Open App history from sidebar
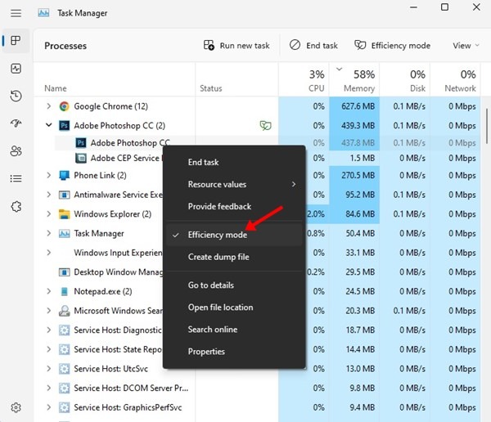This screenshot has height=422, width=491. click(16, 97)
